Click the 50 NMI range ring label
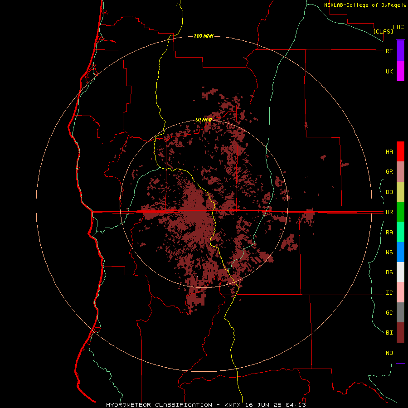This screenshot has height=408, width=408. click(x=204, y=120)
